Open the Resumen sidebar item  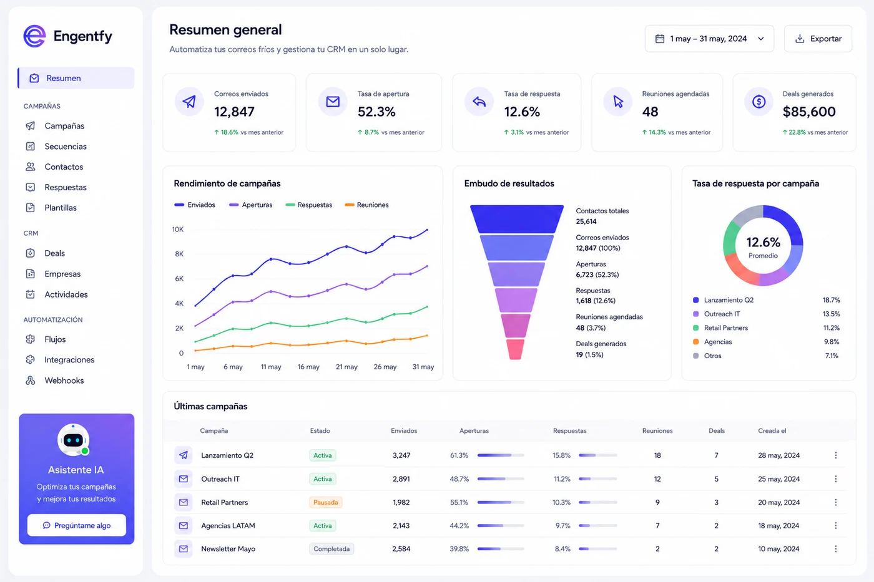[x=76, y=78]
